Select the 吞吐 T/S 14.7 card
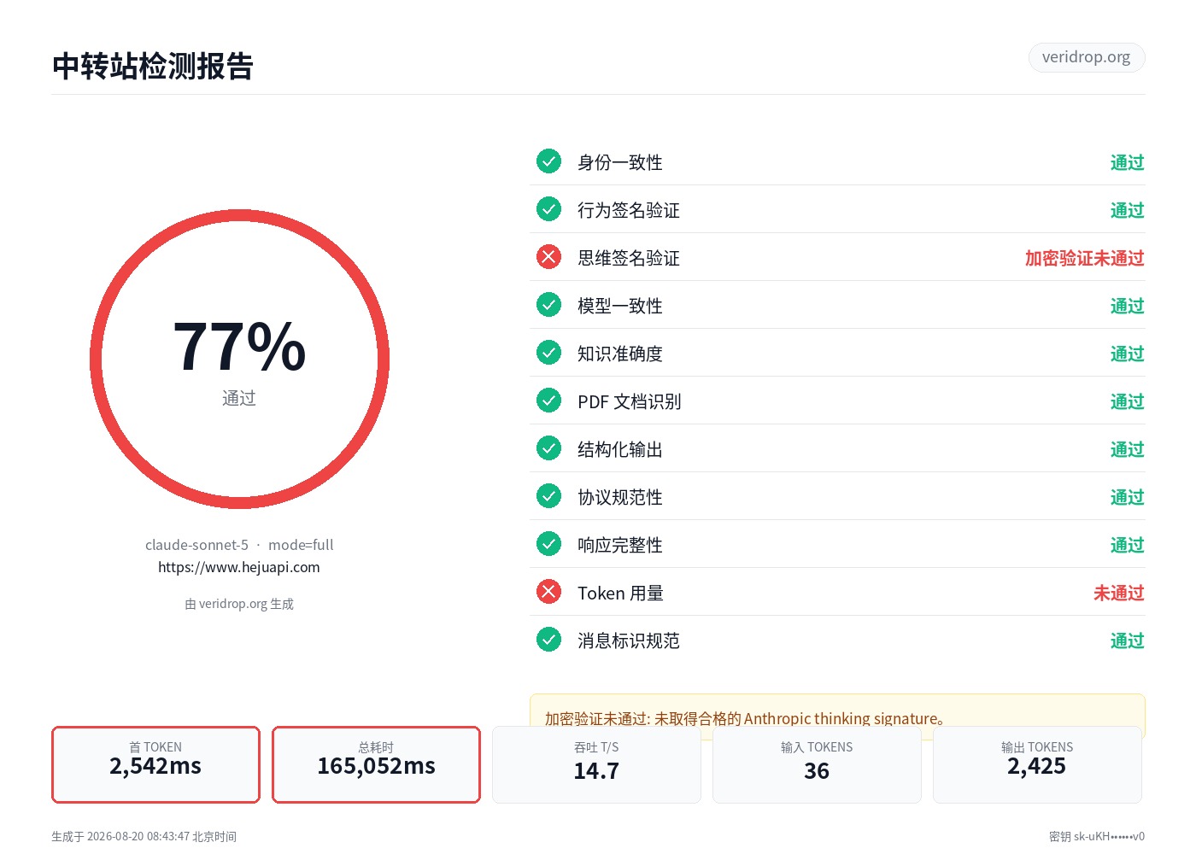Image resolution: width=1196 pixels, height=854 pixels. click(x=596, y=764)
